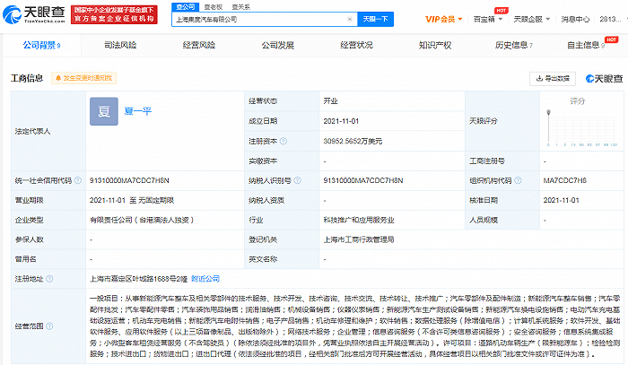The height and width of the screenshot is (365, 628).
Task: Click the help icon next to 经营范围
Action: point(49,326)
